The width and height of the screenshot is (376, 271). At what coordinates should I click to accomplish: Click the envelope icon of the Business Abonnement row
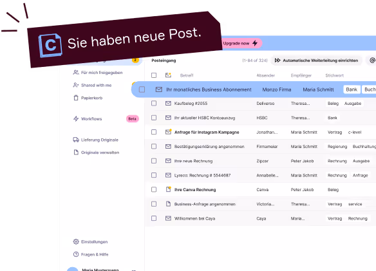pos(159,89)
